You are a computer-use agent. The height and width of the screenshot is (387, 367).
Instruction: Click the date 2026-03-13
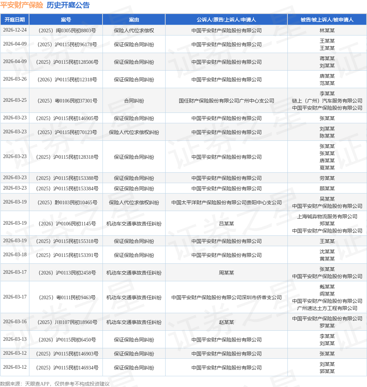(15, 339)
